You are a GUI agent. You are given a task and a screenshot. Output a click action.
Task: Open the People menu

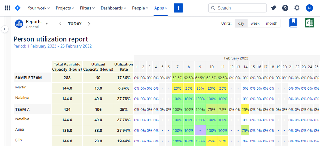click(x=140, y=8)
